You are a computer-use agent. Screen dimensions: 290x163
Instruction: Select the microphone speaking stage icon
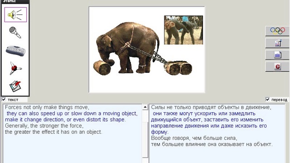pos(15,33)
